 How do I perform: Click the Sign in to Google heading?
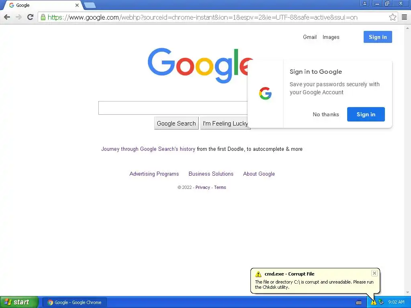coord(315,72)
